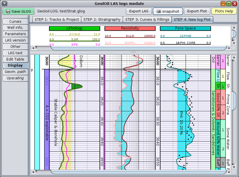Open the Well info. side tab
239x177 pixels.
[x=15, y=27]
